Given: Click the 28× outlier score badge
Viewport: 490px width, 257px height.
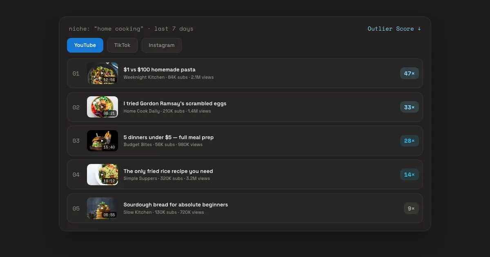Looking at the screenshot, I should [409, 141].
